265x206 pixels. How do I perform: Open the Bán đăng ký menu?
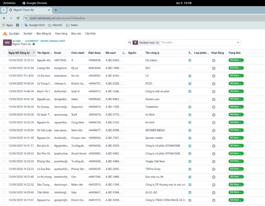click(x=44, y=34)
